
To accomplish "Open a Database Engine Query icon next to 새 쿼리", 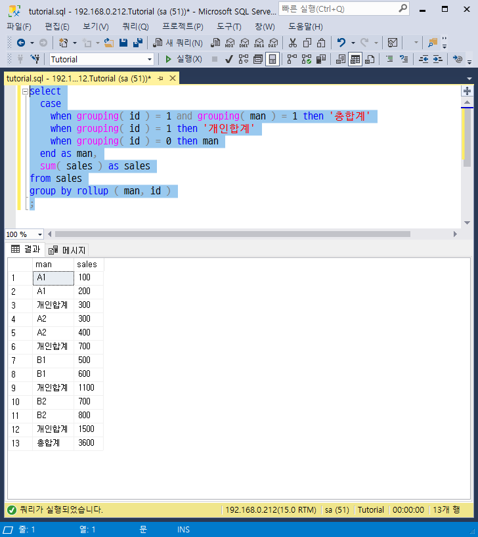I will pyautogui.click(x=215, y=43).
